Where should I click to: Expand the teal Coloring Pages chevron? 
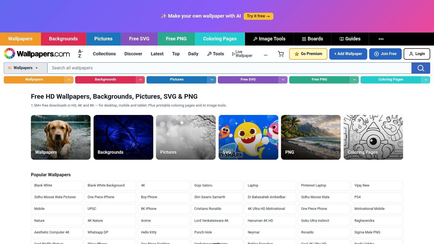426,80
